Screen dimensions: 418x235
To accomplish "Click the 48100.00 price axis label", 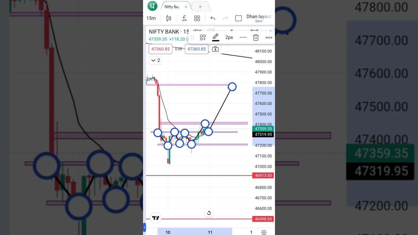I will (x=263, y=51).
